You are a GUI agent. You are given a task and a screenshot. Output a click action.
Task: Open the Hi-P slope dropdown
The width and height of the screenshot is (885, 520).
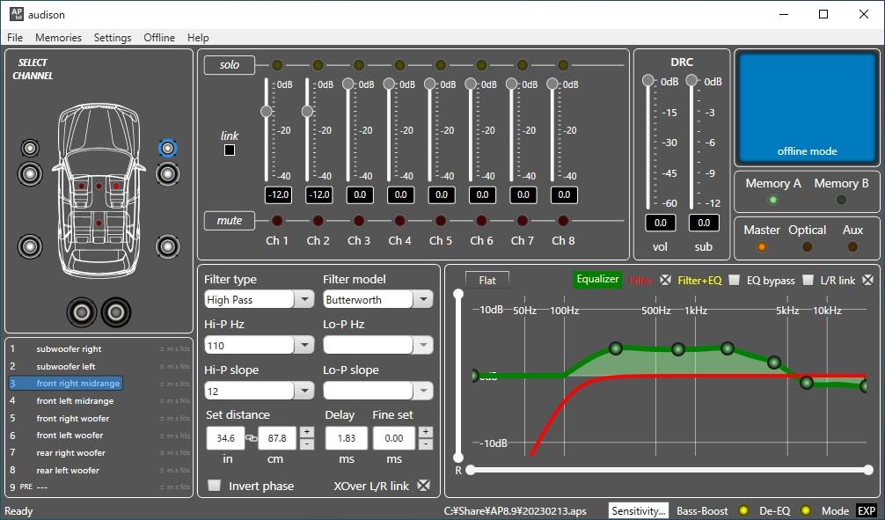coord(304,391)
